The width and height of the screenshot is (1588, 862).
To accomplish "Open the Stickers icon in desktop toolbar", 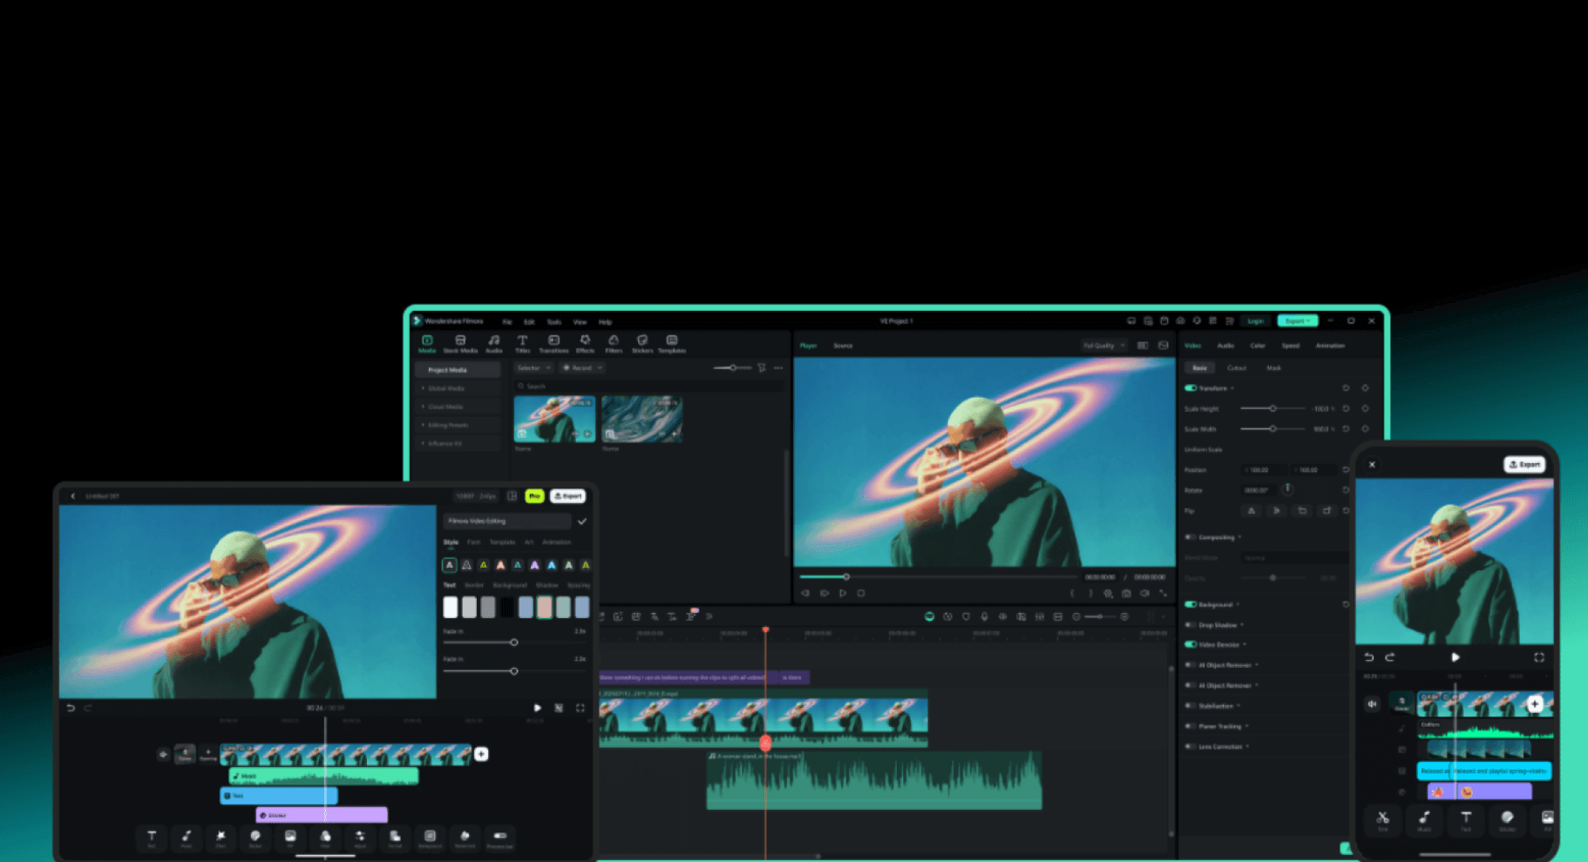I will tap(642, 343).
